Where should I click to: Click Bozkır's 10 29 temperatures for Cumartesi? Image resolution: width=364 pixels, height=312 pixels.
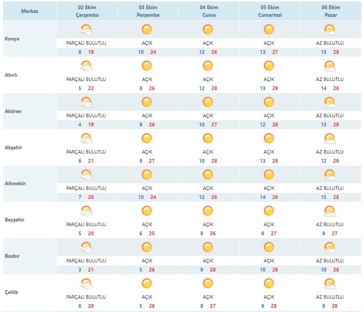pyautogui.click(x=269, y=270)
